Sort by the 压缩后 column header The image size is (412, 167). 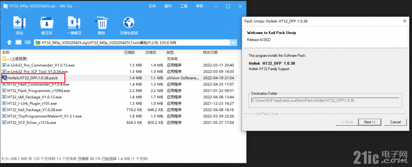coord(151,52)
